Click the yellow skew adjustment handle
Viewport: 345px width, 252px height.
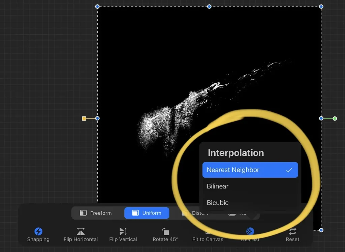pyautogui.click(x=84, y=118)
